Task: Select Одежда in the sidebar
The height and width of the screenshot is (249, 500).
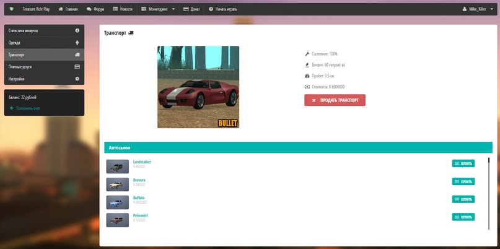Action: coord(45,43)
